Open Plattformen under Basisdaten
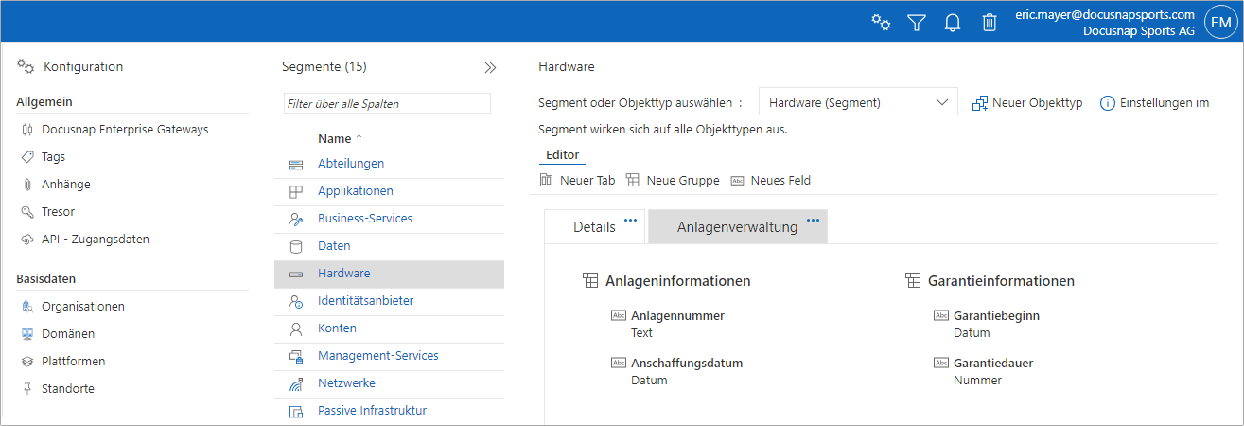The image size is (1244, 426). [74, 362]
